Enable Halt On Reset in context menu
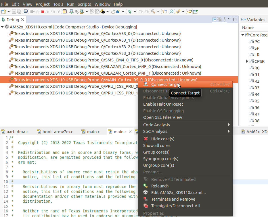Image resolution: width=268 pixels, height=217 pixels. click(x=163, y=104)
